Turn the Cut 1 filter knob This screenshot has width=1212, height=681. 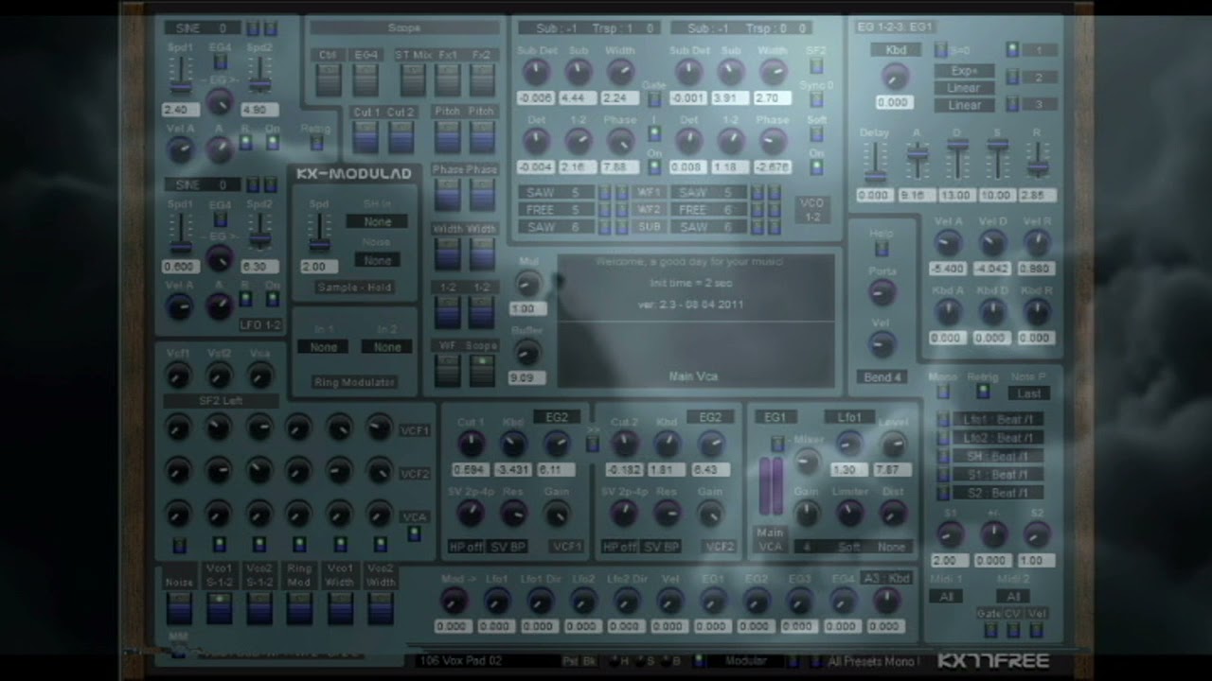pyautogui.click(x=471, y=444)
